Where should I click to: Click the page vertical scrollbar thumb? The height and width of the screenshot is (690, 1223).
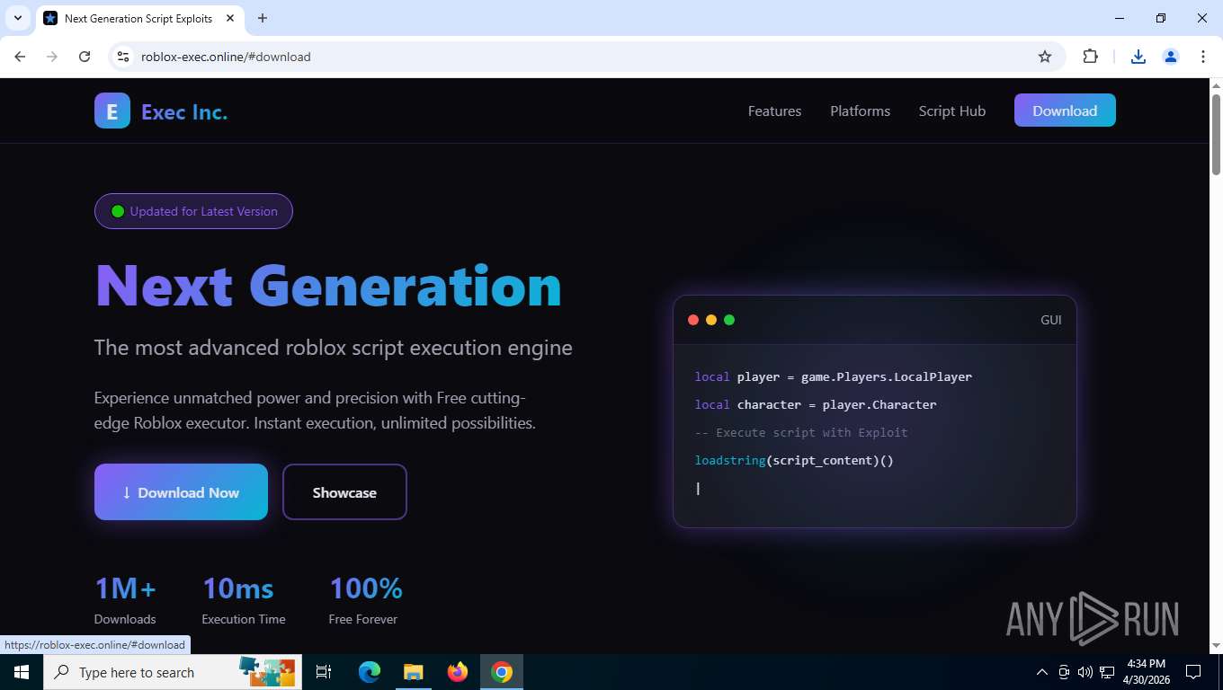click(x=1216, y=134)
